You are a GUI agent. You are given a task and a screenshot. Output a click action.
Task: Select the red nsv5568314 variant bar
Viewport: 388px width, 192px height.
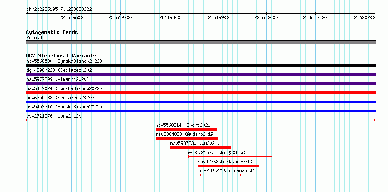click(x=186, y=129)
